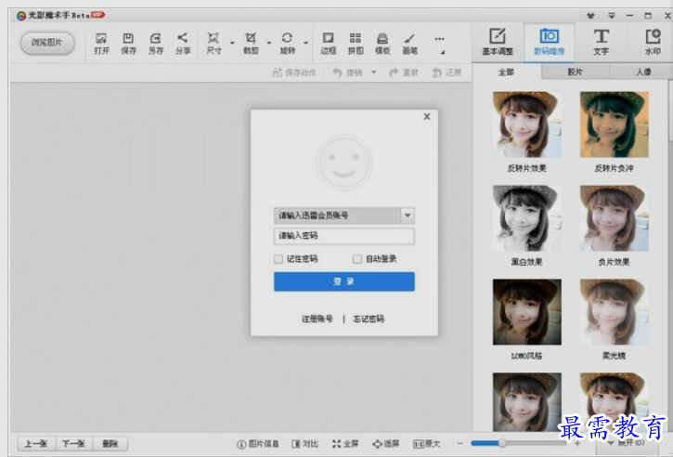Screen dimensions: 673x457
Task: Switch to 全屏 fullscreen view
Action: pos(345,444)
